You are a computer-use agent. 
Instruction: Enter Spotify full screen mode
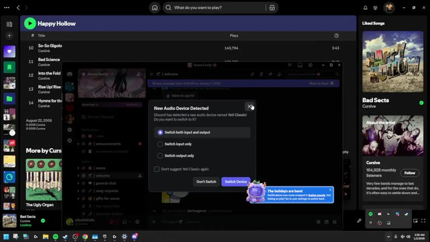pyautogui.click(x=423, y=221)
